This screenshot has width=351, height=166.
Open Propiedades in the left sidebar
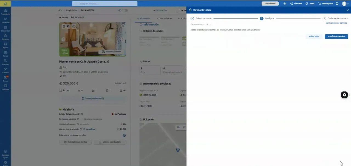pyautogui.click(x=5, y=12)
